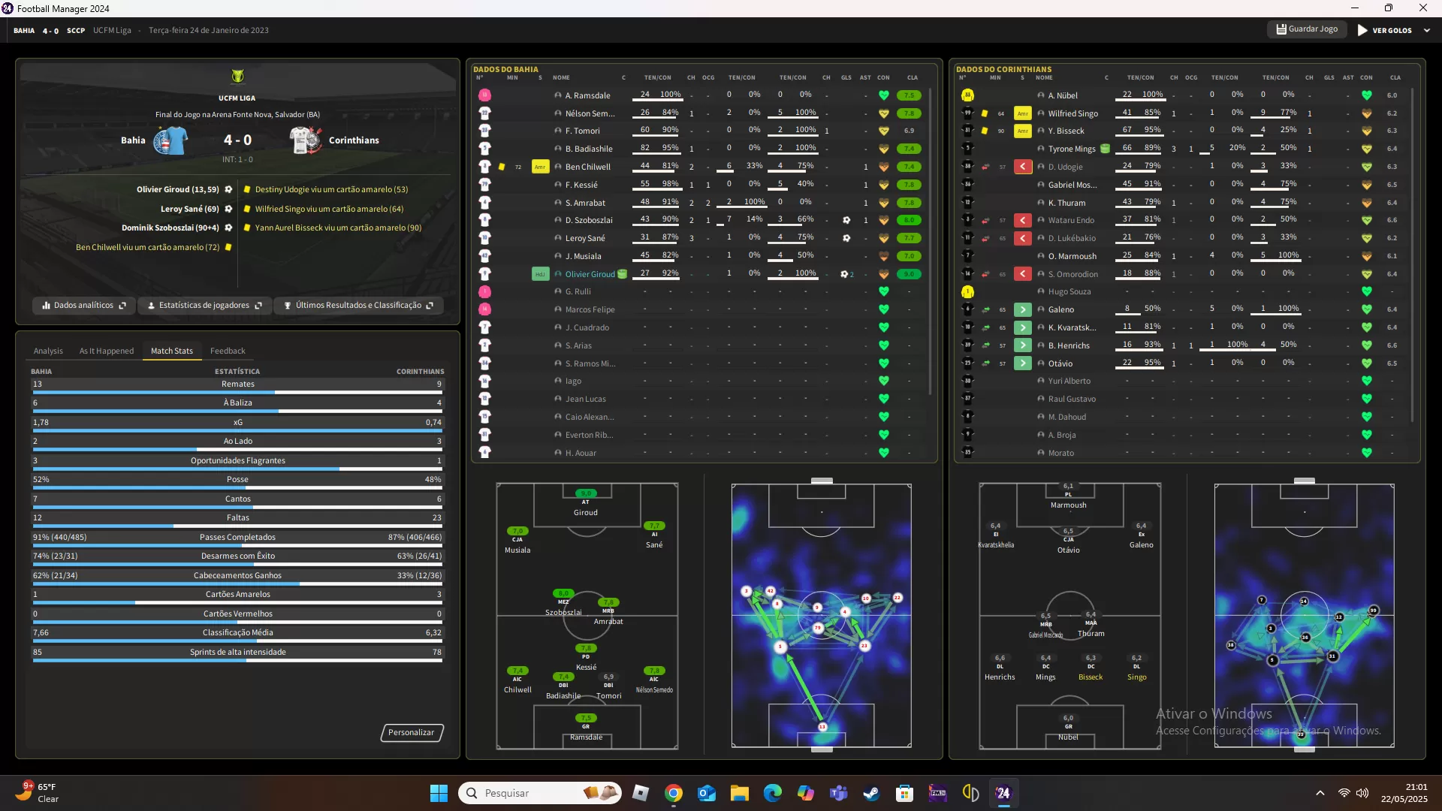1442x811 pixels.
Task: Select player F. Tomori in Bahia list
Action: click(582, 131)
